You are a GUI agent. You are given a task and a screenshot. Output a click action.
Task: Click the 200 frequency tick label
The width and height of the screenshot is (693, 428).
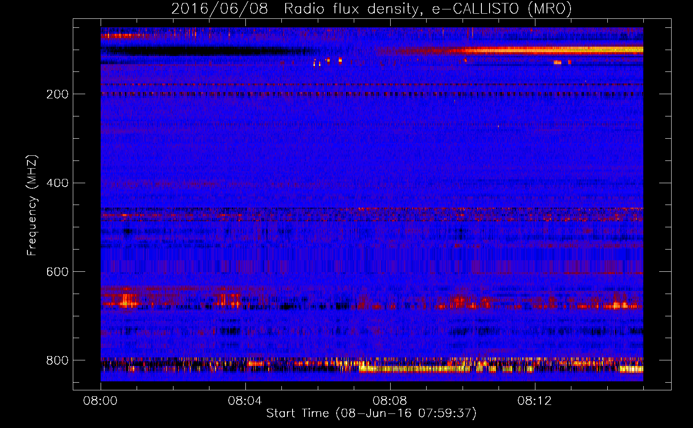coord(57,94)
